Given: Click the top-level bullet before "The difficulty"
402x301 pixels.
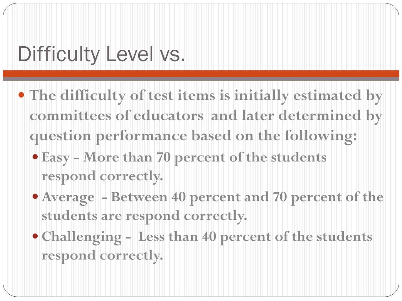Looking at the screenshot, I should click(x=22, y=95).
